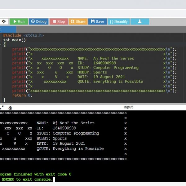Place cursor on the return 0 line
The image size is (186, 186).
click(x=22, y=95)
